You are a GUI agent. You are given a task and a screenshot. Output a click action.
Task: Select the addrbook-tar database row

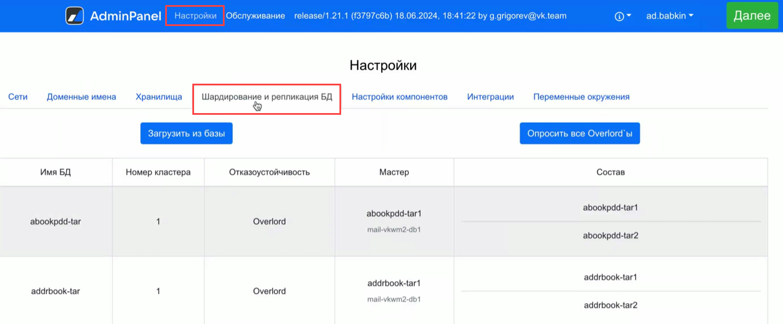coord(55,291)
